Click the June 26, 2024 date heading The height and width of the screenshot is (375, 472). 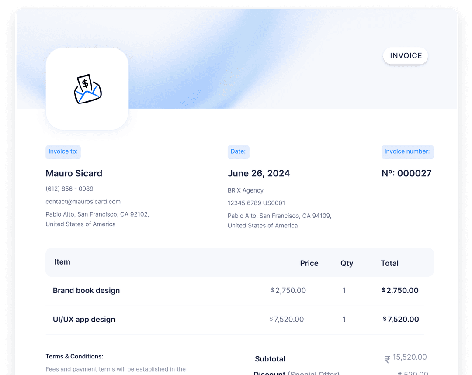point(258,173)
